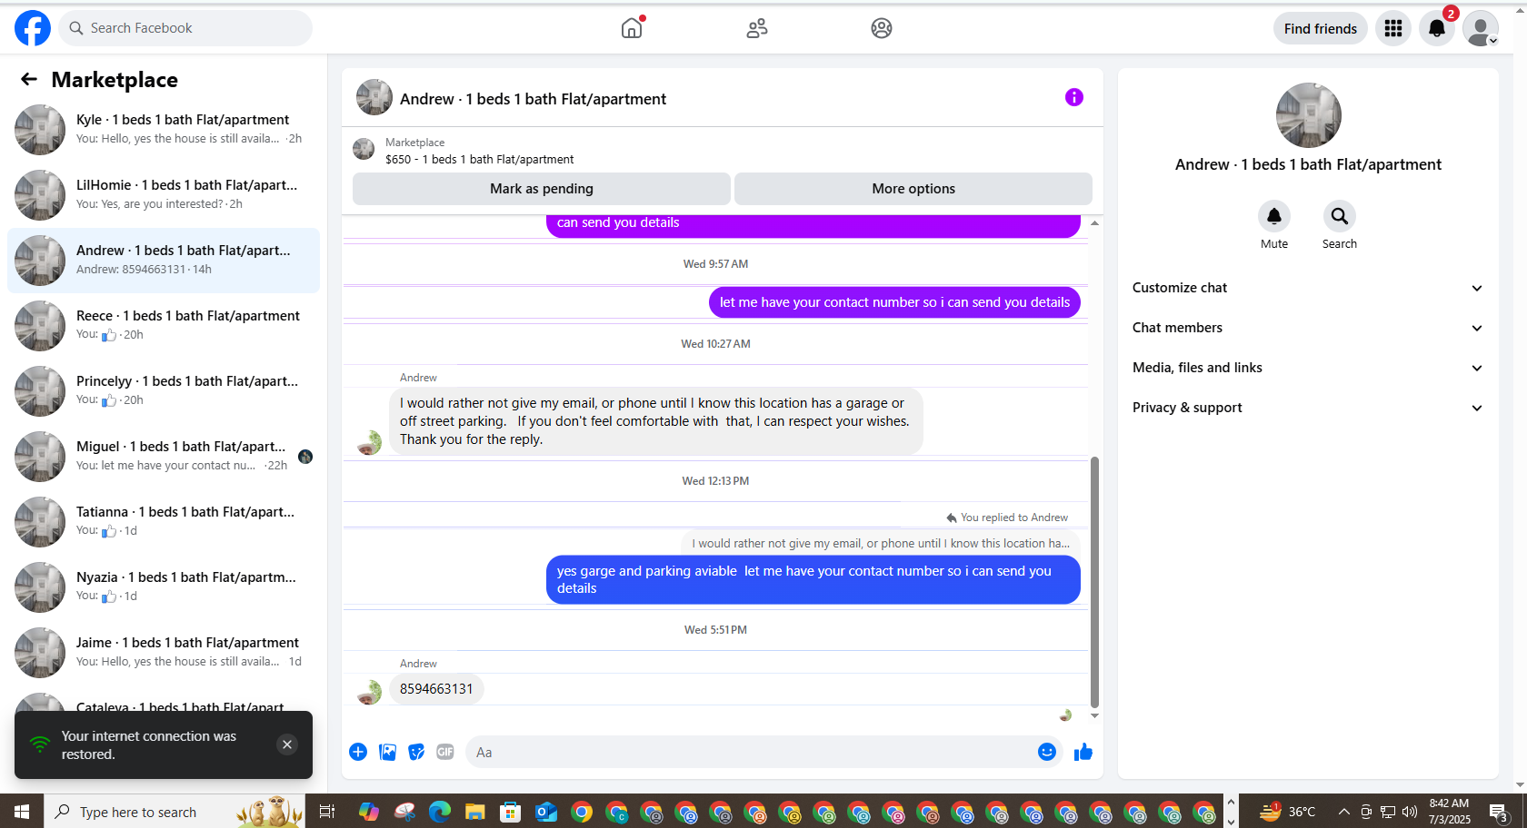
Task: Click Find friends button
Action: (1320, 28)
